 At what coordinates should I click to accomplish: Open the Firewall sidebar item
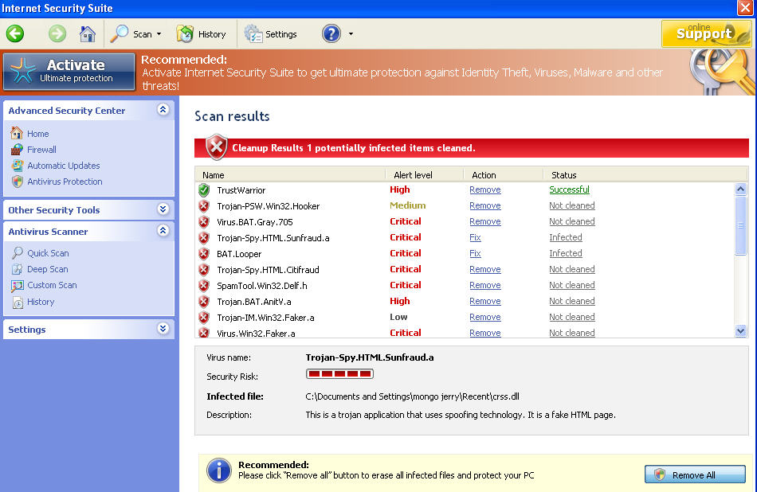tap(41, 150)
